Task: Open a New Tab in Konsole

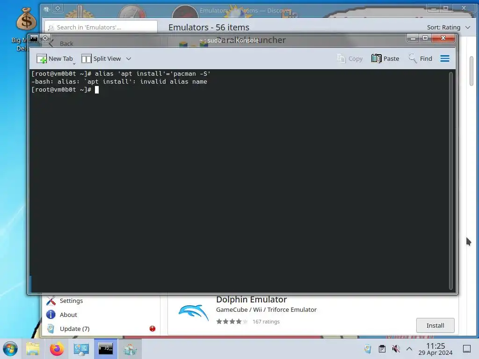Action: tap(55, 58)
